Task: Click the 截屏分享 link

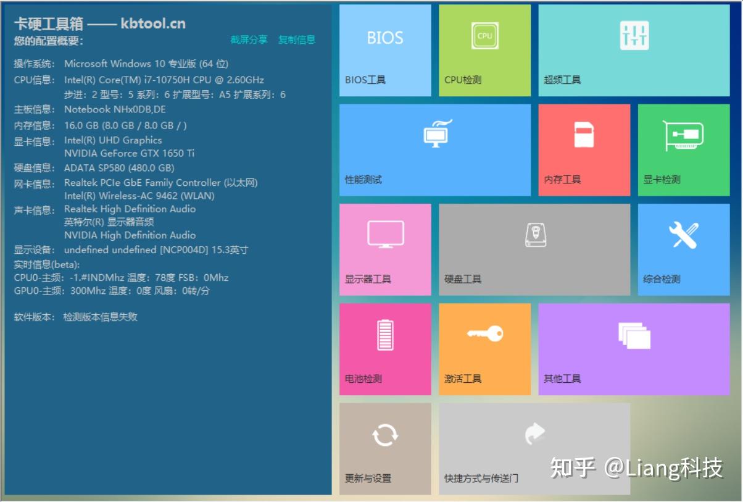Action: (249, 40)
